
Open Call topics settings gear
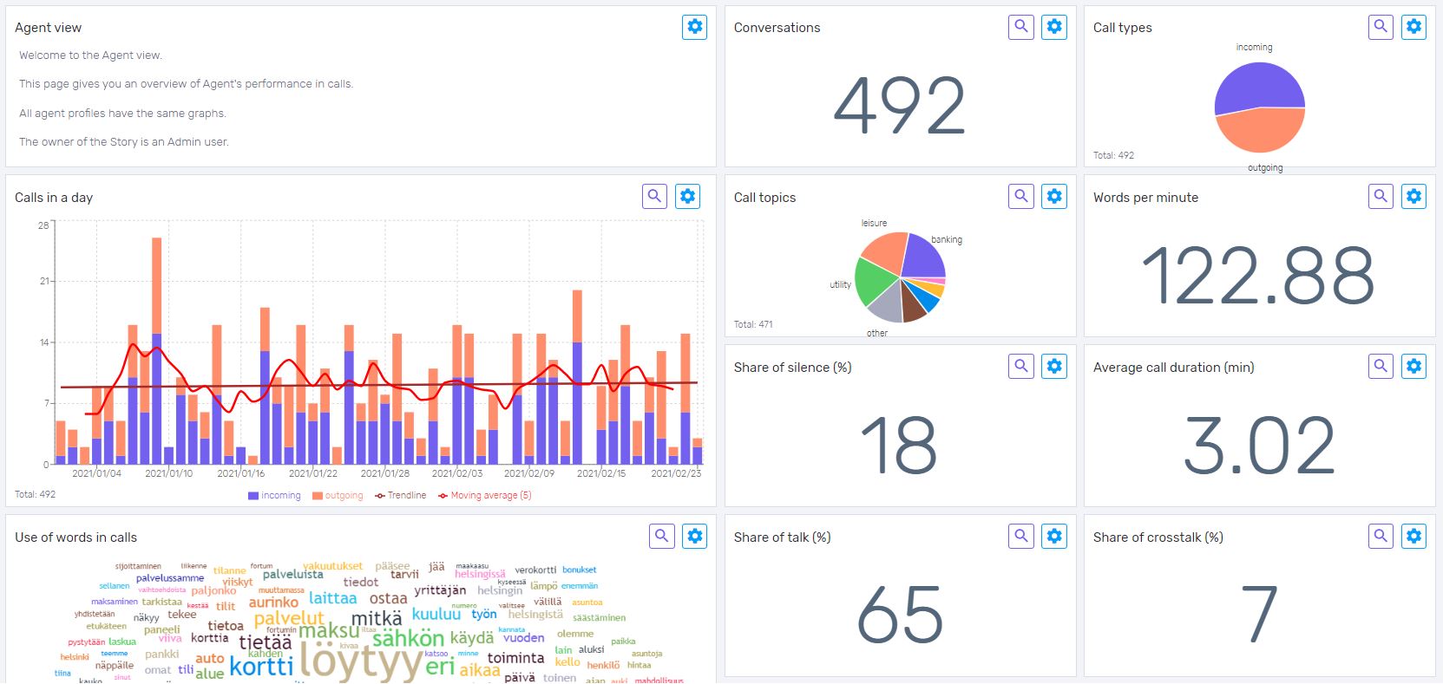point(1054,197)
